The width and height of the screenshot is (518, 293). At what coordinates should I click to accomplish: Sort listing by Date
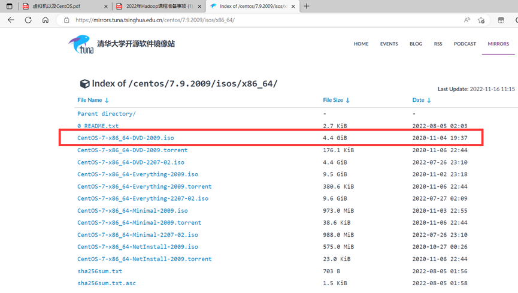click(421, 100)
